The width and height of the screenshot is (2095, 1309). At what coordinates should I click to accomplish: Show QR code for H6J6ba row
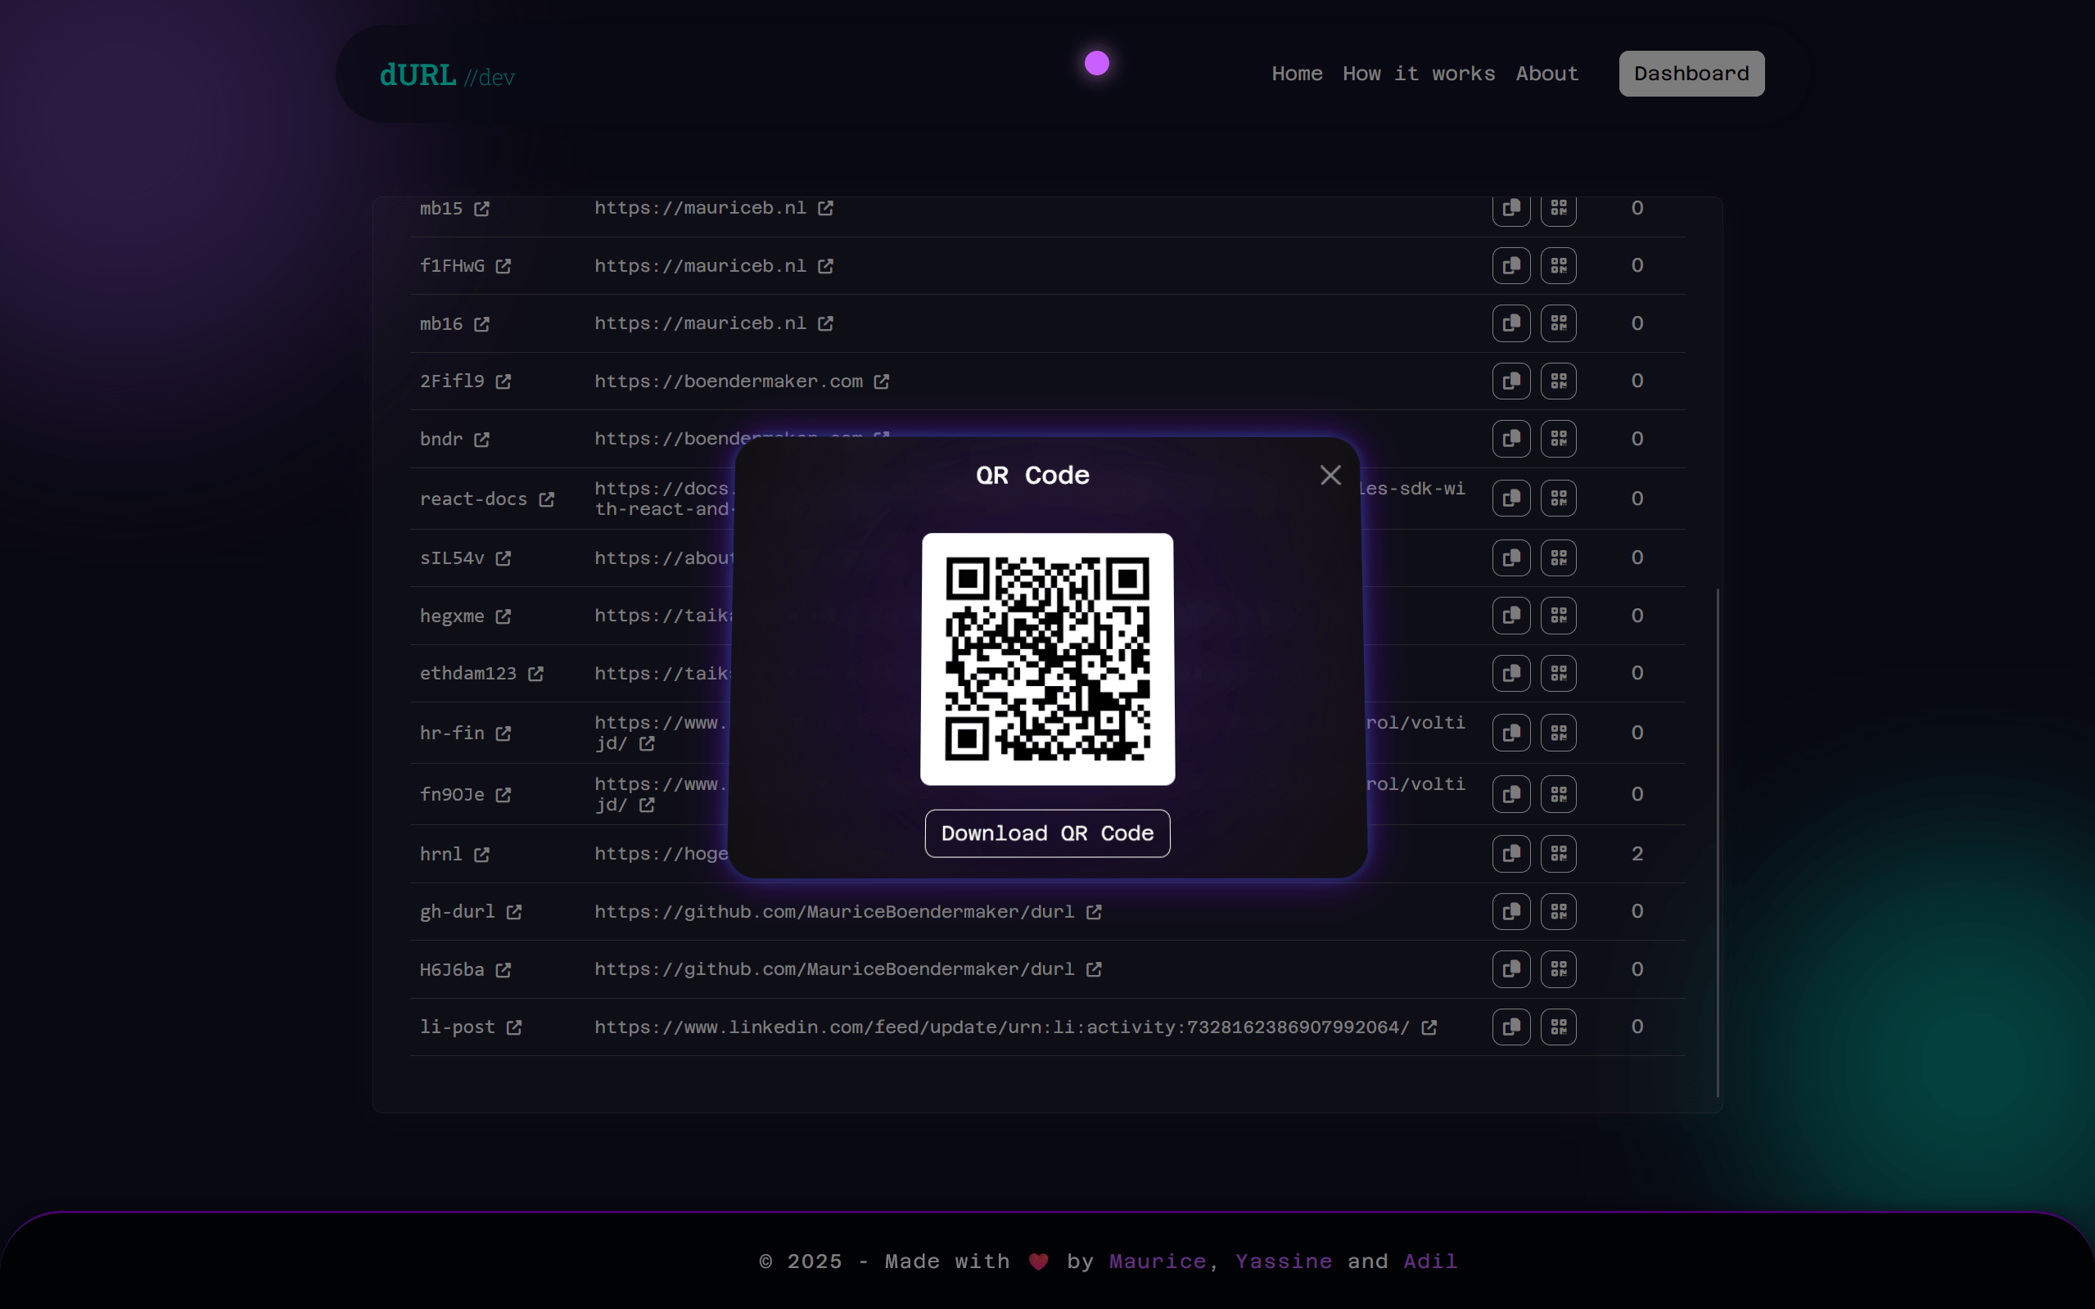[x=1558, y=969]
